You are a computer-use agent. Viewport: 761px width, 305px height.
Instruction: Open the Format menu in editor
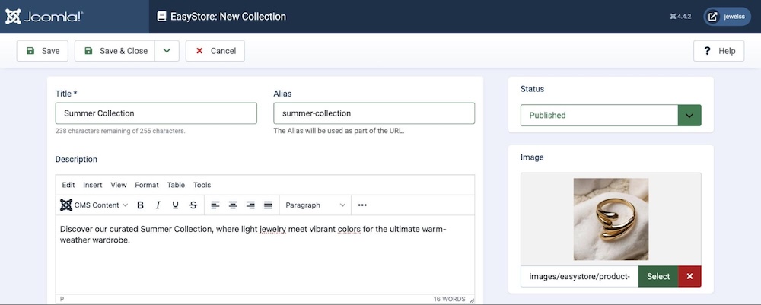pos(147,185)
